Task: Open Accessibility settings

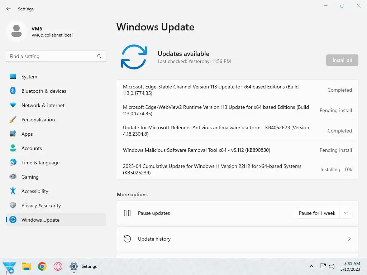Action: tap(56, 191)
